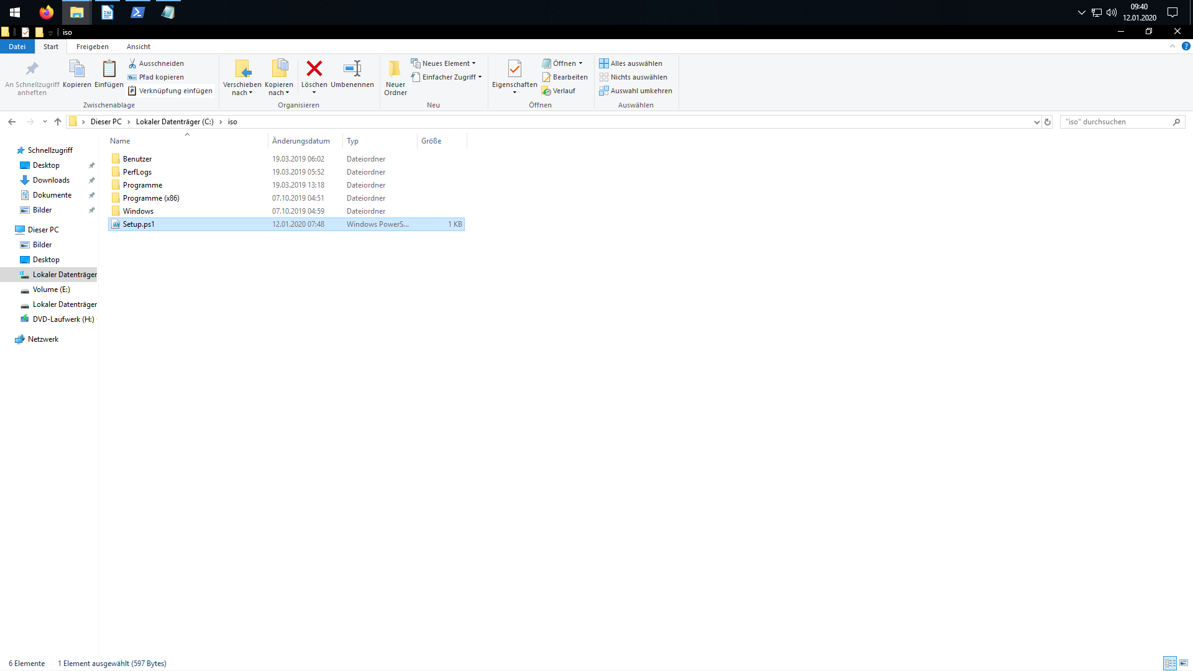Open the Windows Start menu

tap(15, 12)
